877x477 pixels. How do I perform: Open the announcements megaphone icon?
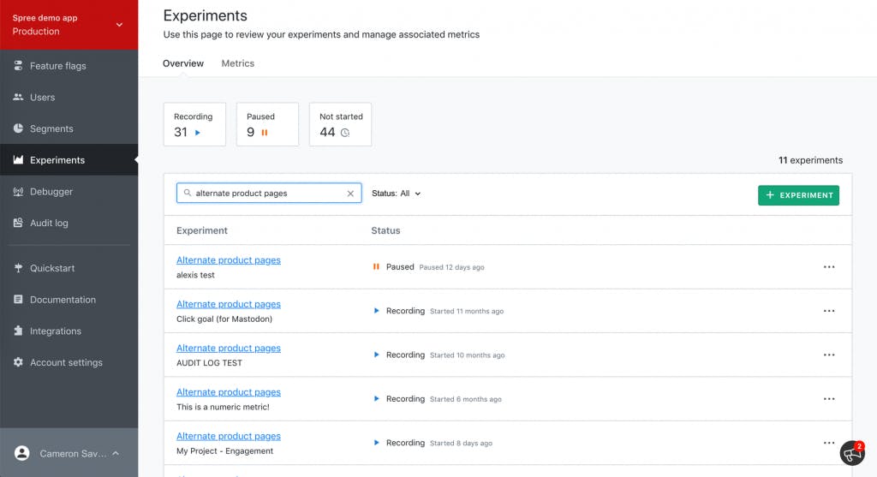(852, 453)
